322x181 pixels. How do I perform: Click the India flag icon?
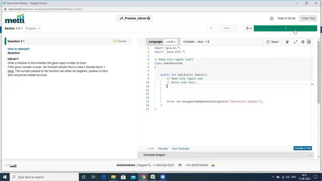pos(213,165)
